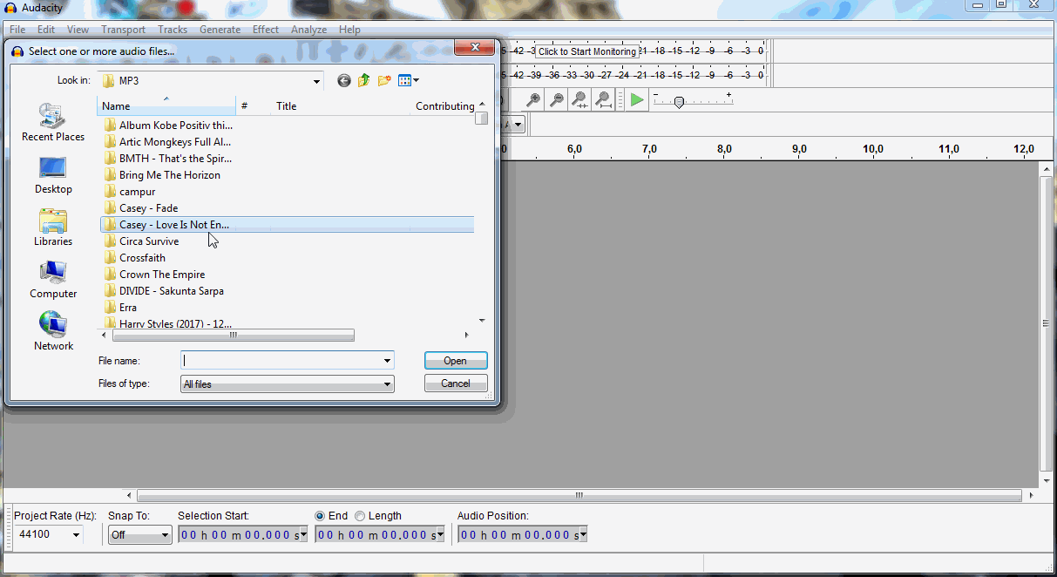
Task: Select the Circa Survive folder
Action: pos(141,241)
